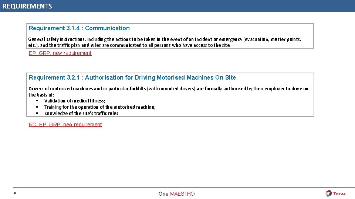Image resolution: width=355 pixels, height=199 pixels.
Task: Click the 'Validation of medical fitness' bullet
Action: coord(75,101)
